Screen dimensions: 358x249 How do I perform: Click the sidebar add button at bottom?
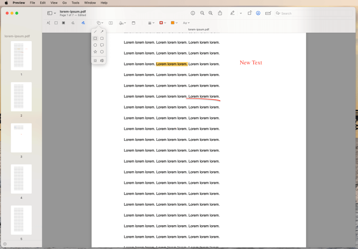[5, 244]
